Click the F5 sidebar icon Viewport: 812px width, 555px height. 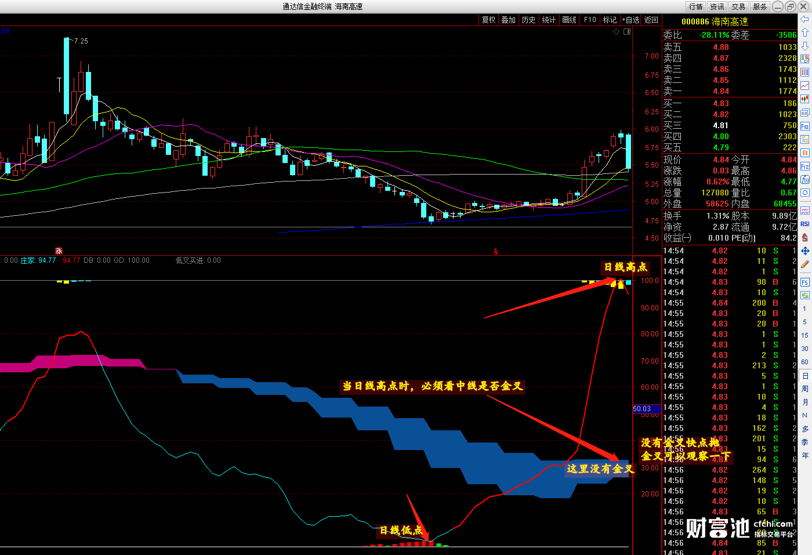click(x=804, y=282)
